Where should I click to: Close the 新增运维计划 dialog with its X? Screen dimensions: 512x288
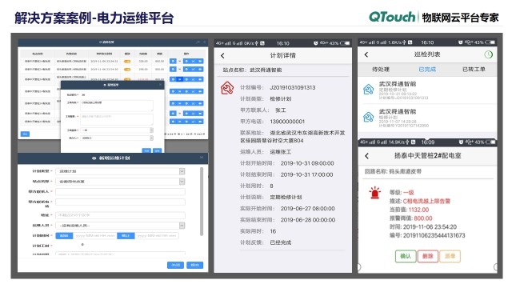202,158
